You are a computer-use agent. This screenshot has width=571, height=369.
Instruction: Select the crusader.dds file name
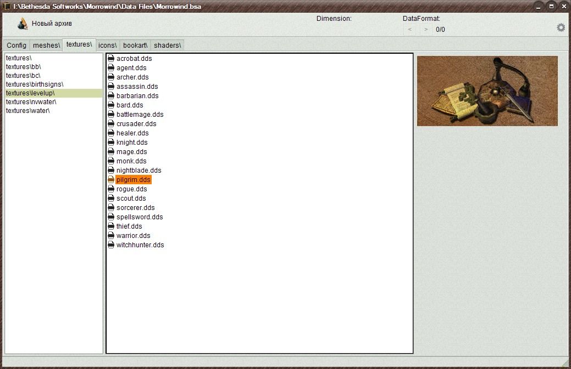click(136, 124)
